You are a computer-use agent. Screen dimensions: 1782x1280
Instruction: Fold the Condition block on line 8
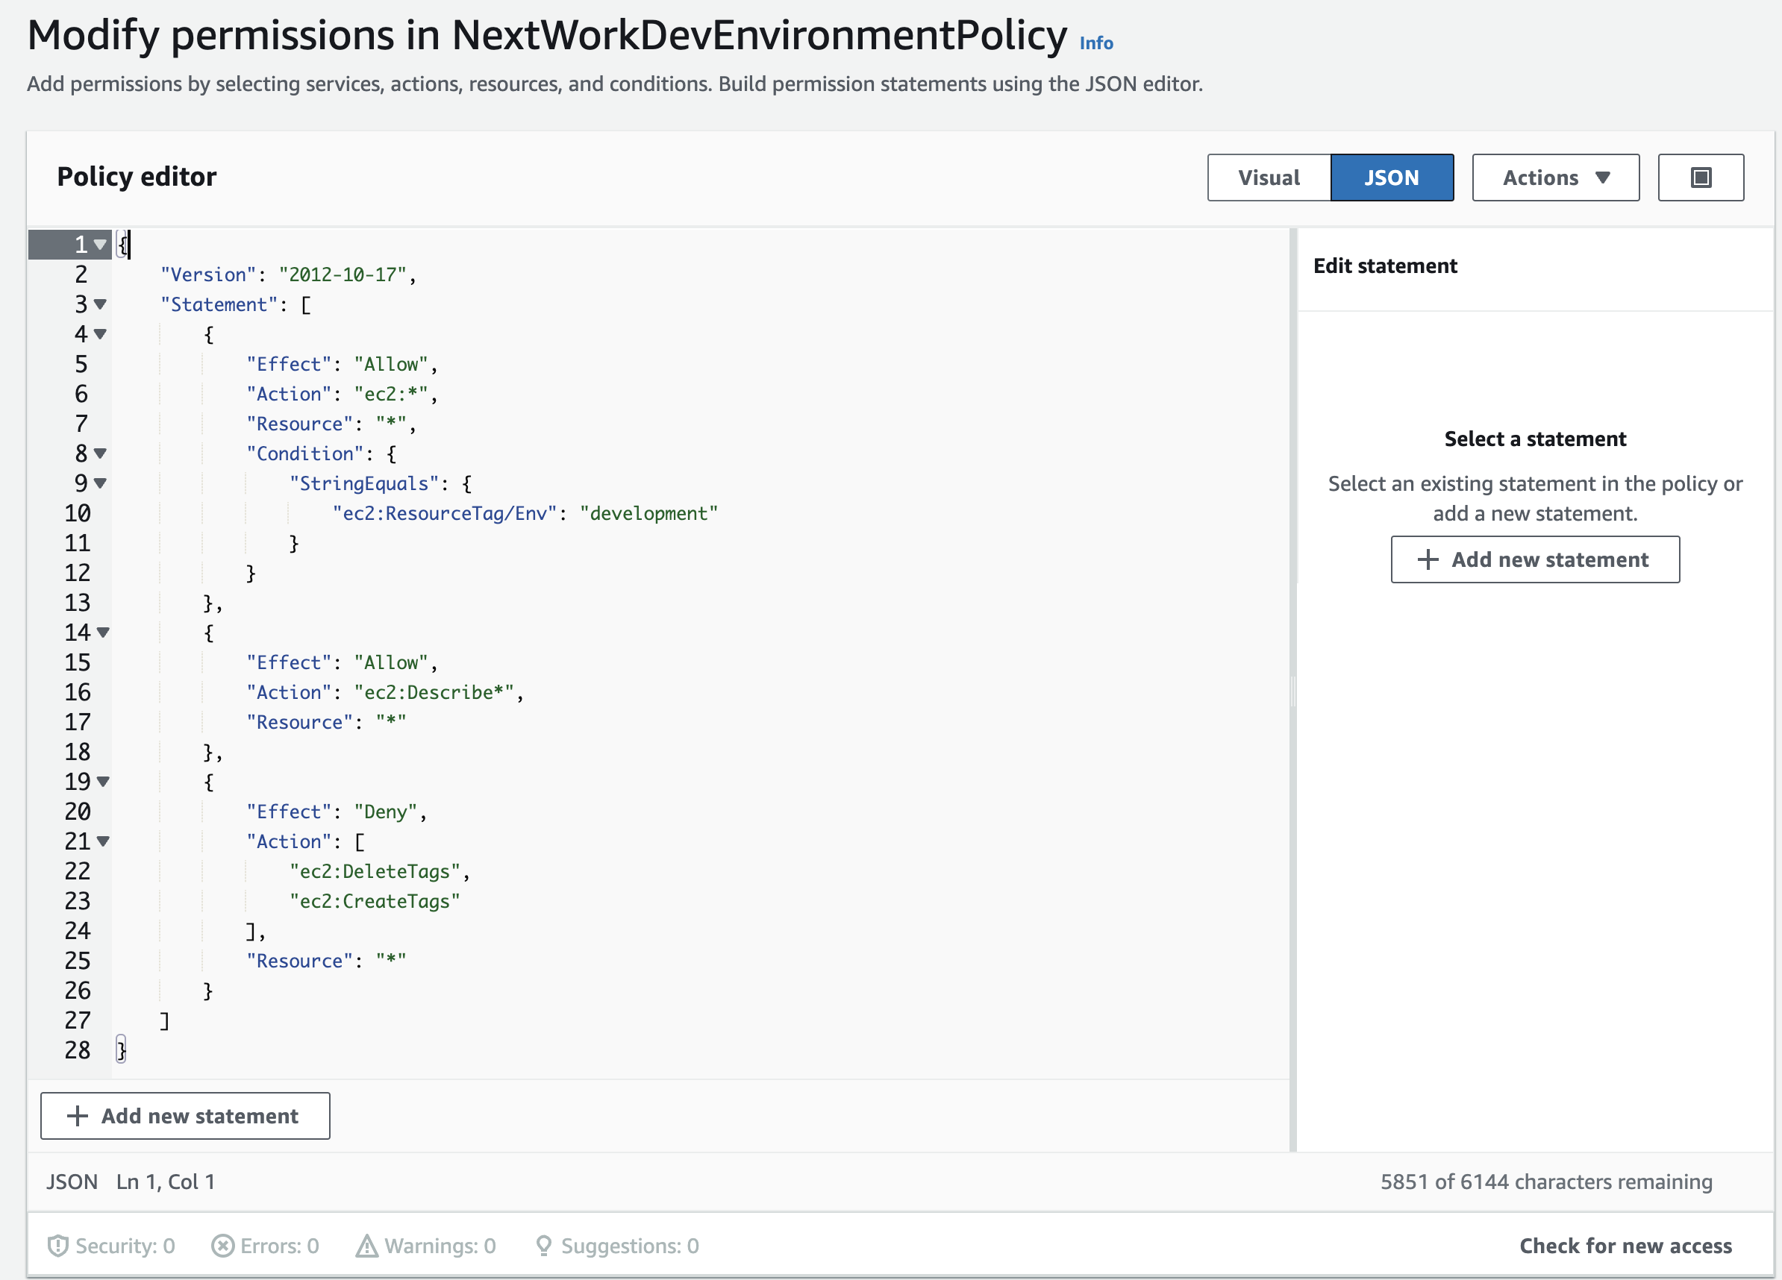point(100,453)
